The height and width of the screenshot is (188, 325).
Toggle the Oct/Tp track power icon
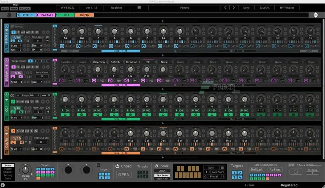(x=7, y=128)
